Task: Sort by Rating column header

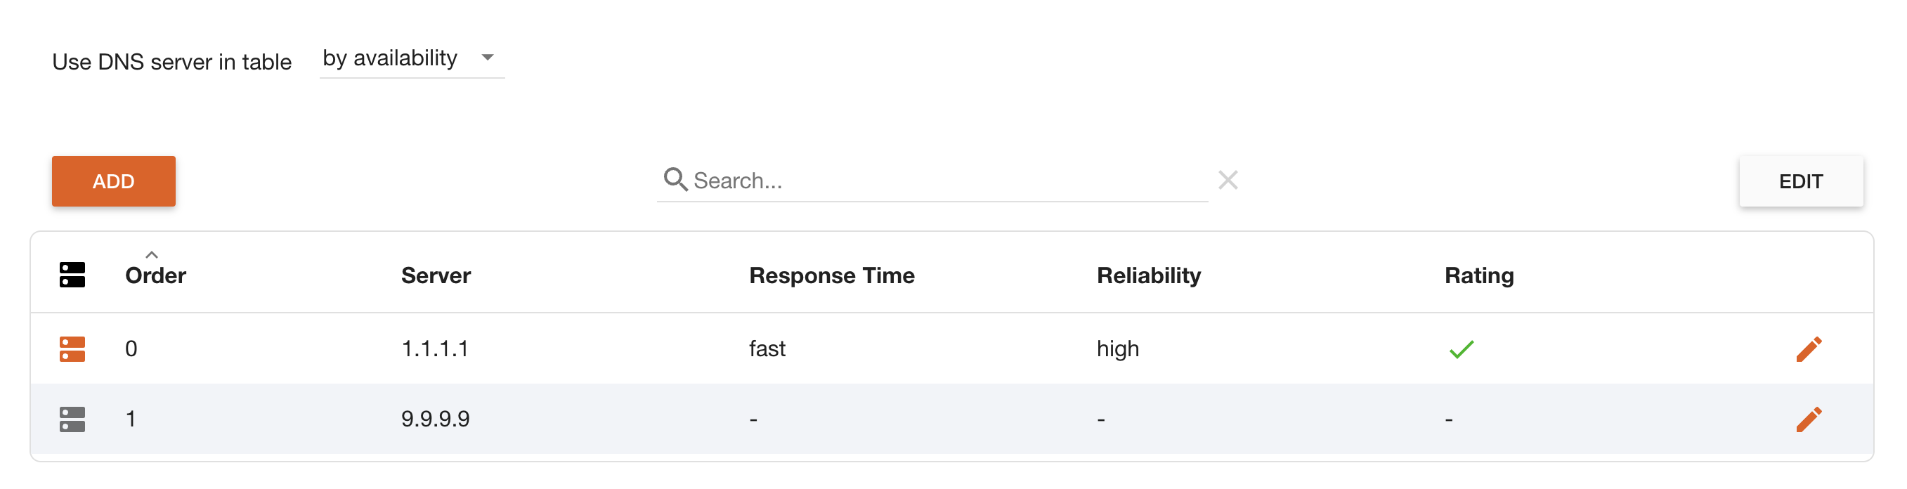Action: point(1479,275)
